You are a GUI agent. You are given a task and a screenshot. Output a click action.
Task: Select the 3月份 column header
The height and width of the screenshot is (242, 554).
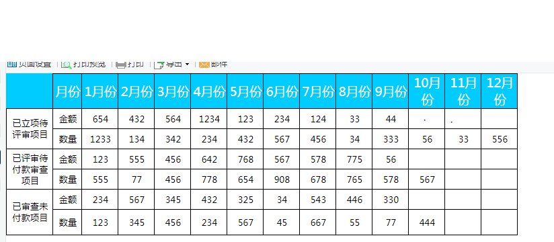(x=173, y=91)
